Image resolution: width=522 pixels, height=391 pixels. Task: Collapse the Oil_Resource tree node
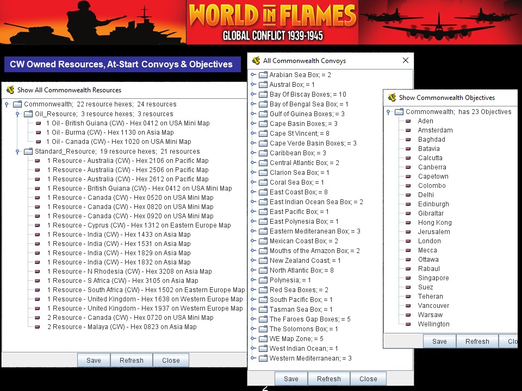tap(17, 114)
